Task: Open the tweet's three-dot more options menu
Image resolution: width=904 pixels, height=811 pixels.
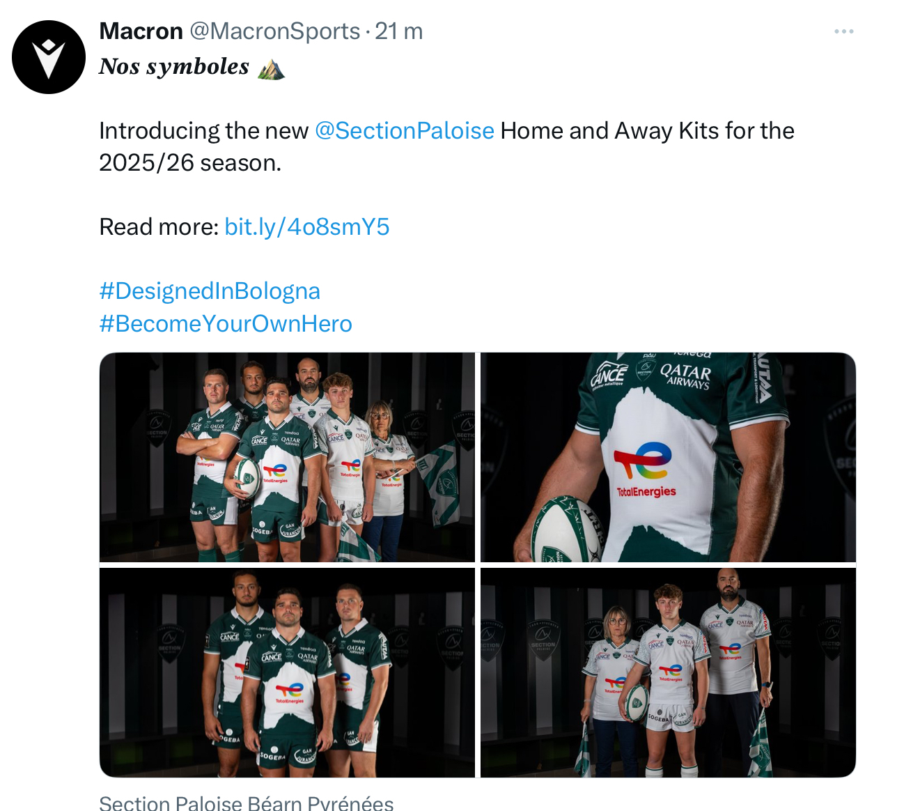Action: [843, 31]
